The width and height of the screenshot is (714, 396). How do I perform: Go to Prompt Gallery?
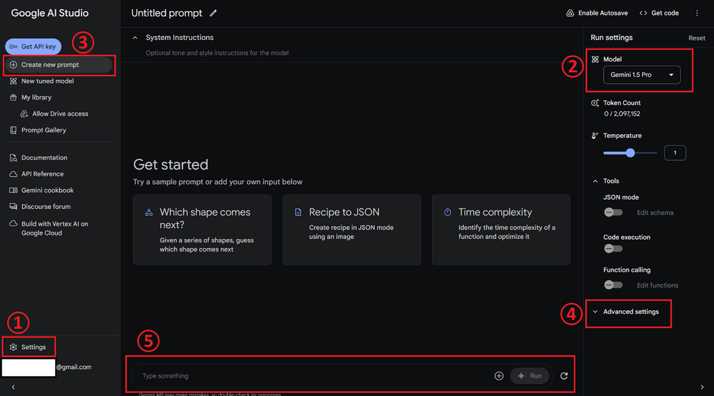[x=44, y=130]
